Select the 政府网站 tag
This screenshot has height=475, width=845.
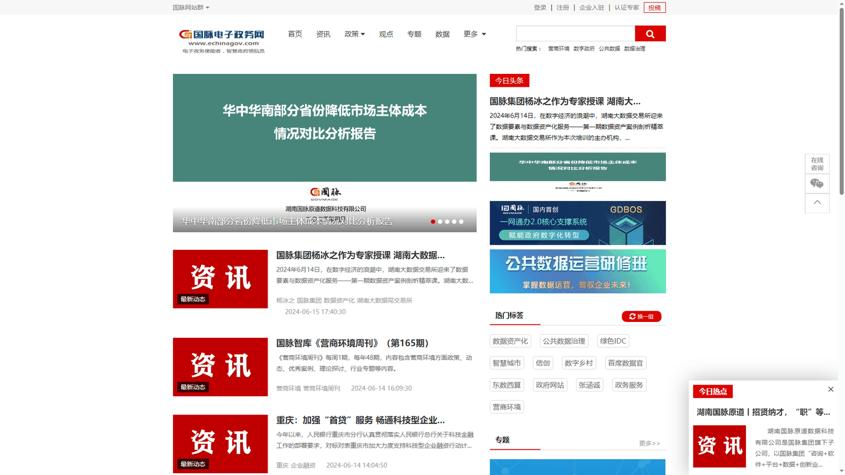point(550,385)
